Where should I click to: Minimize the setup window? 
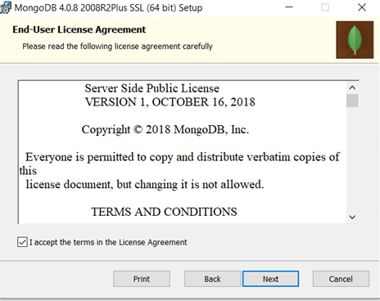[x=289, y=7]
